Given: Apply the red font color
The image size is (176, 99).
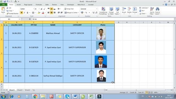Looking at the screenshot, I should tap(43, 13).
